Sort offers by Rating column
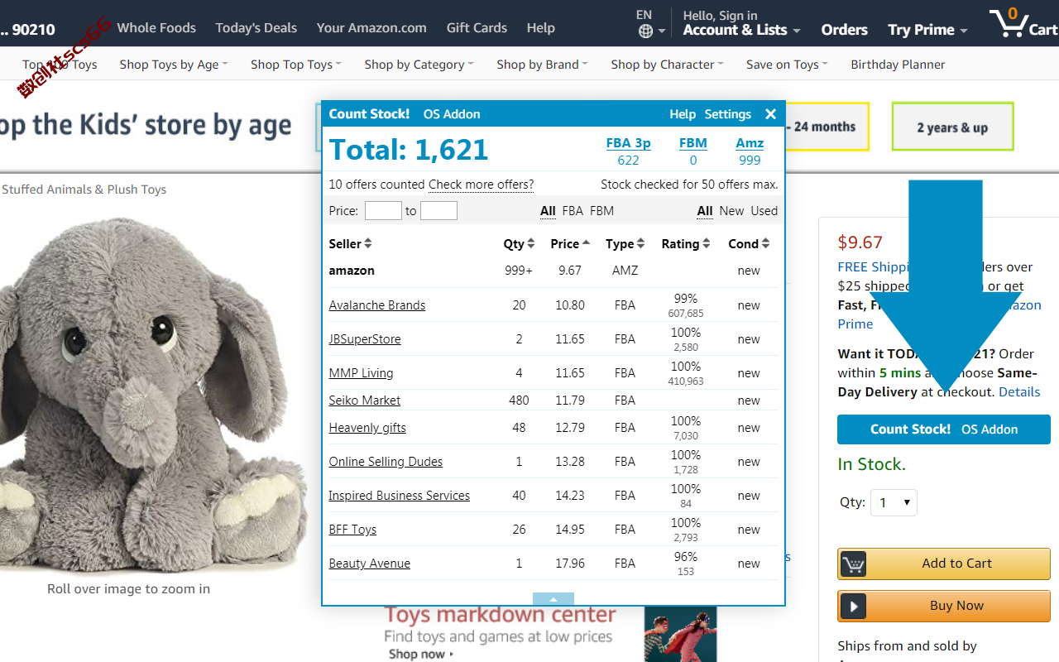This screenshot has height=662, width=1059. (686, 244)
